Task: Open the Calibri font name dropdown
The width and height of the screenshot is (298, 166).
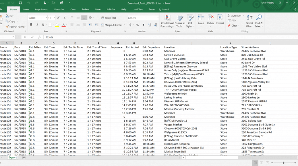Action: click(46, 18)
